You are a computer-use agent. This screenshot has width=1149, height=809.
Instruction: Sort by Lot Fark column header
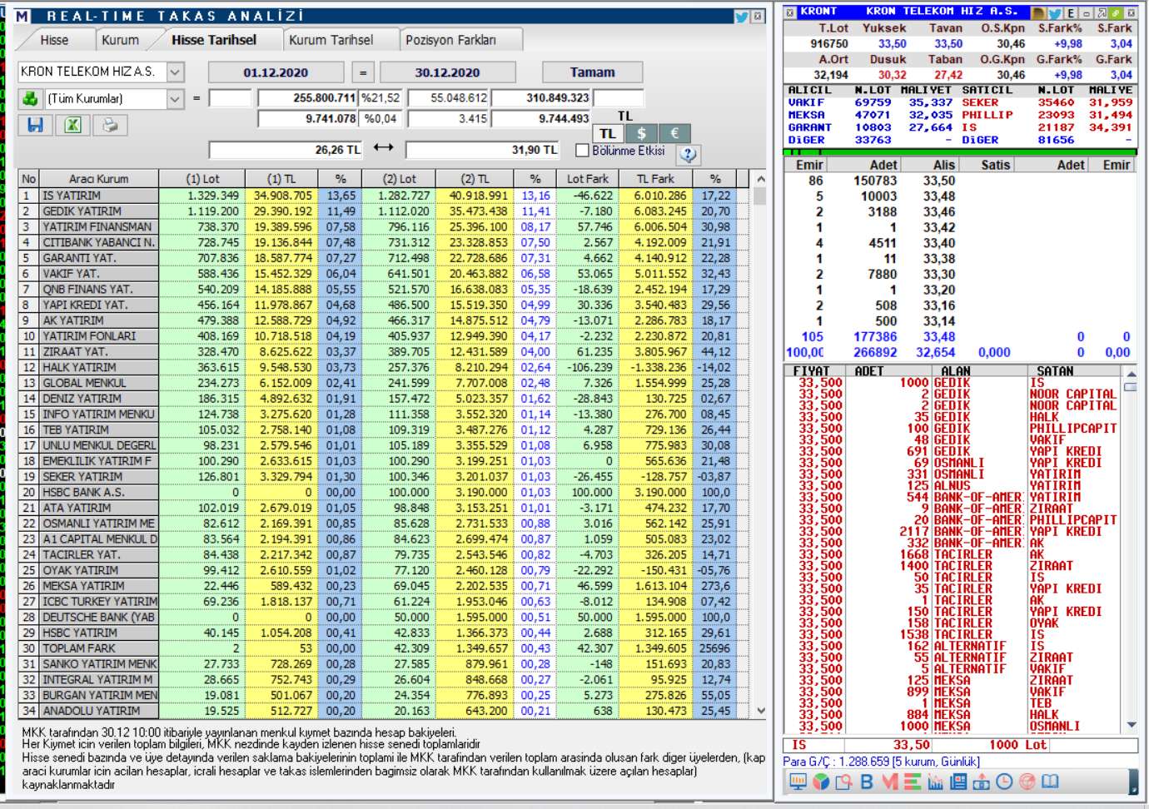(x=588, y=178)
